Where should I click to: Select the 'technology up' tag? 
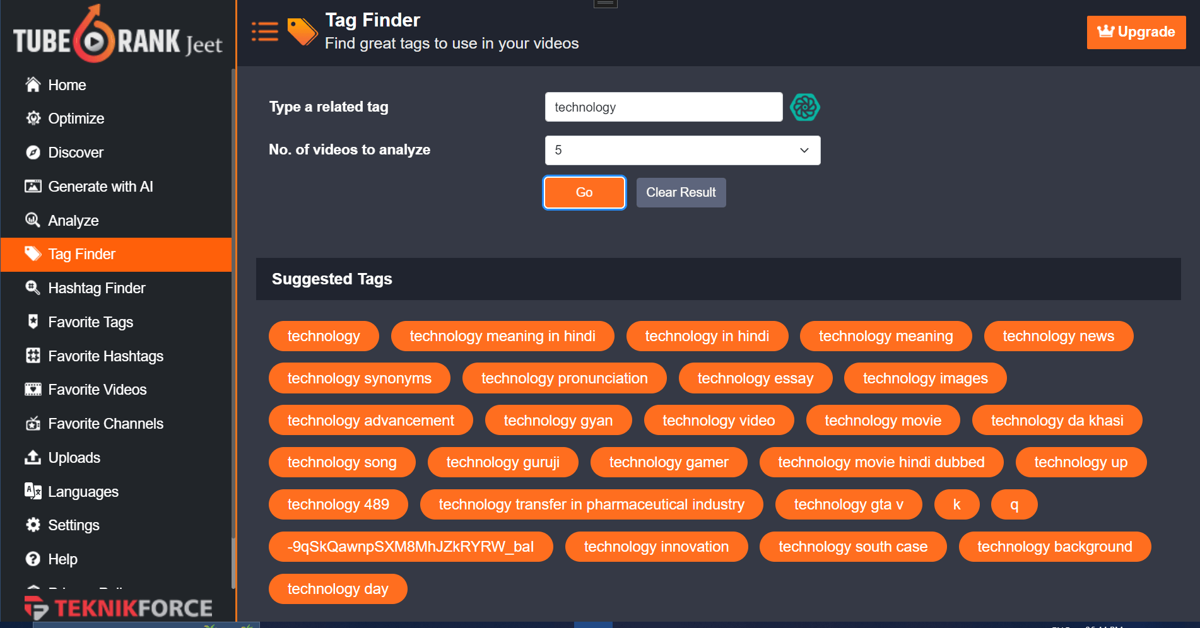[1081, 462]
